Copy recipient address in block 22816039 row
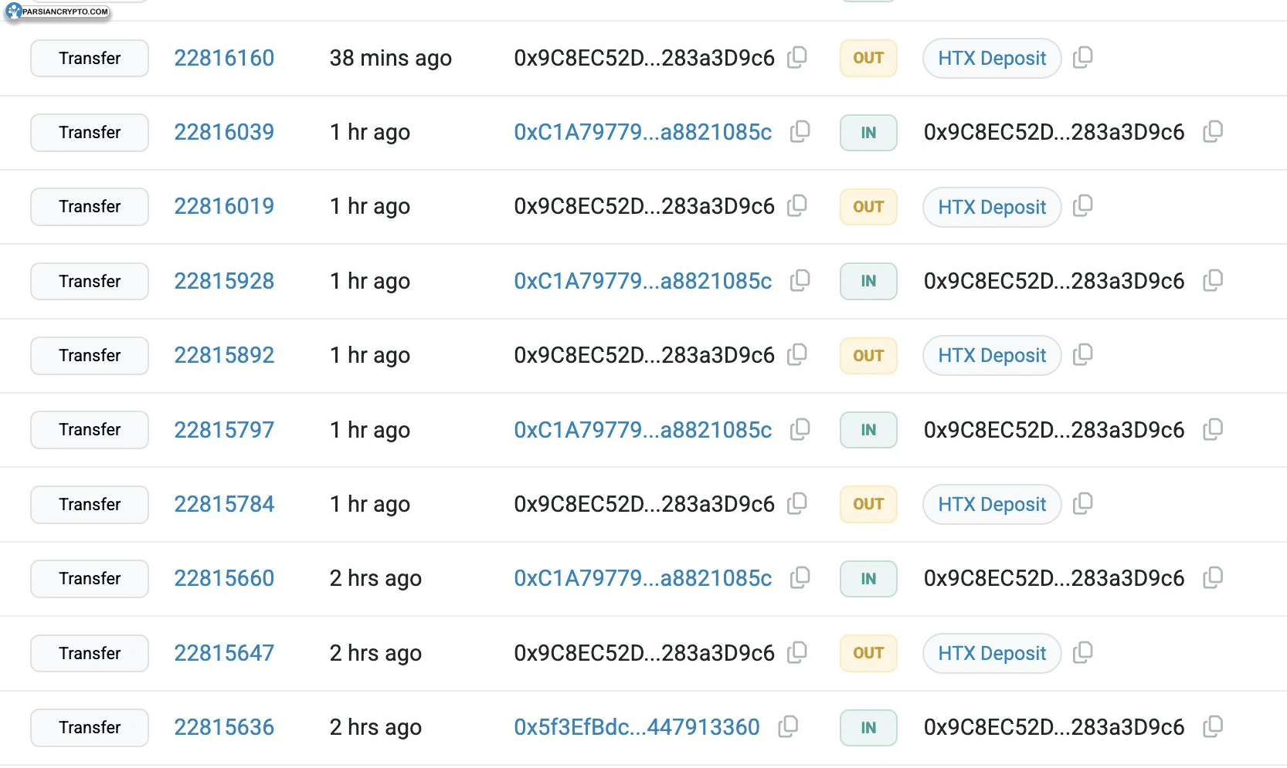This screenshot has width=1287, height=768. click(1213, 132)
